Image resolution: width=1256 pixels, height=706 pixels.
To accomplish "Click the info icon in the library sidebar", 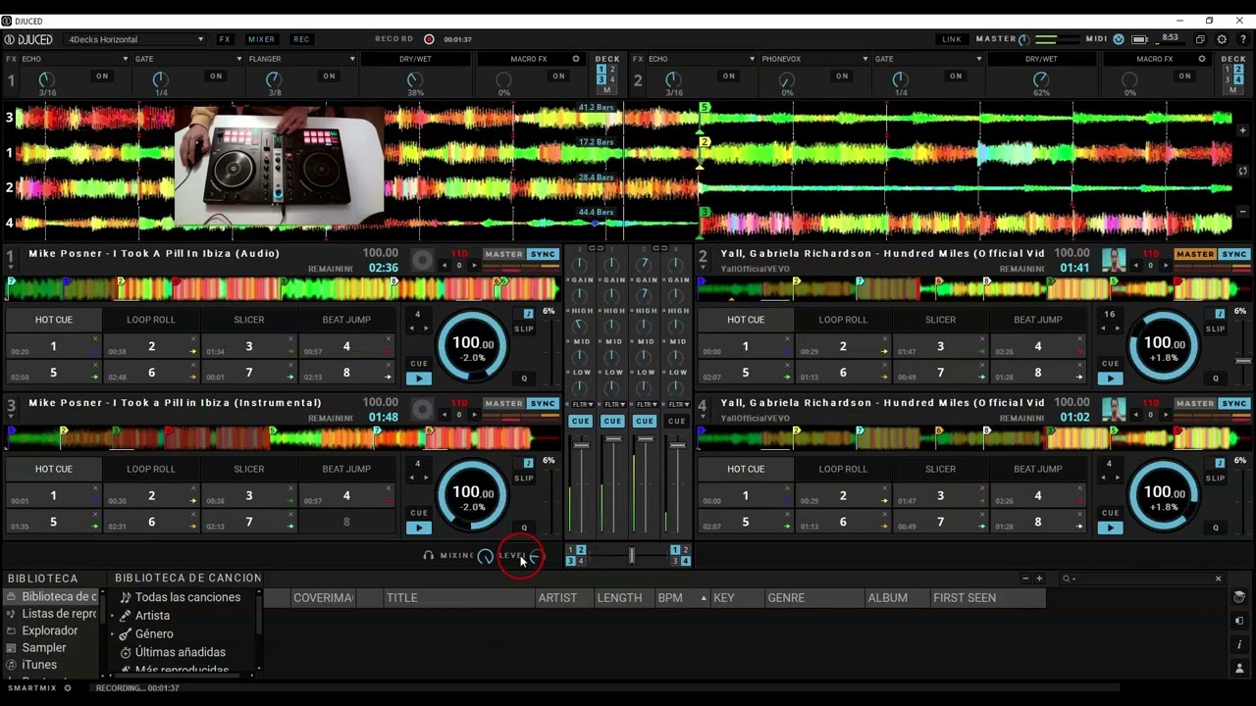I will pos(1239,644).
